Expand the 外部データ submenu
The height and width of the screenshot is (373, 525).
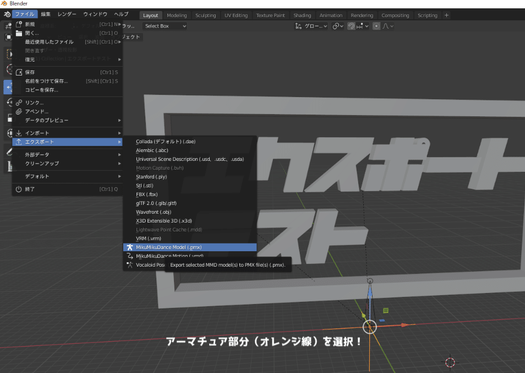[x=67, y=155]
